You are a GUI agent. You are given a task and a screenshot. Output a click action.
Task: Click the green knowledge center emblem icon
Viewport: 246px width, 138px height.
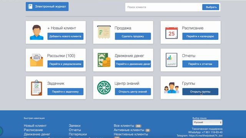coord(104,88)
